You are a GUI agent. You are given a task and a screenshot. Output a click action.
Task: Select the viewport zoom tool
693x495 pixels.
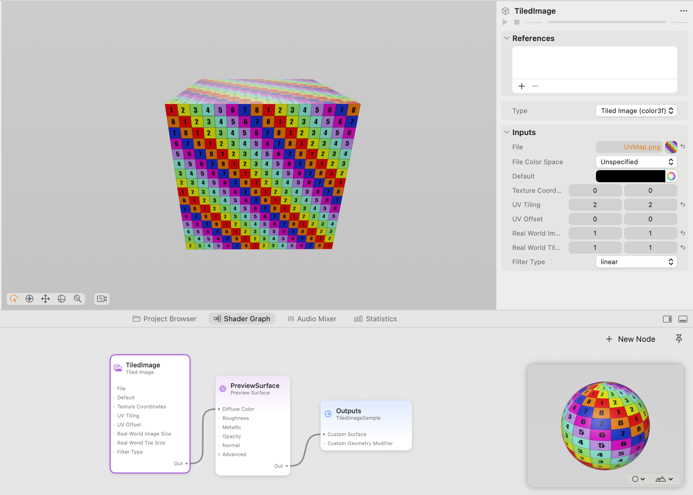click(77, 299)
